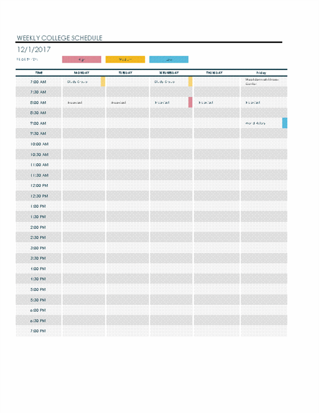319x414 pixels.
Task: Select red priority marker on Wednesday Breakfast
Action: click(x=190, y=102)
